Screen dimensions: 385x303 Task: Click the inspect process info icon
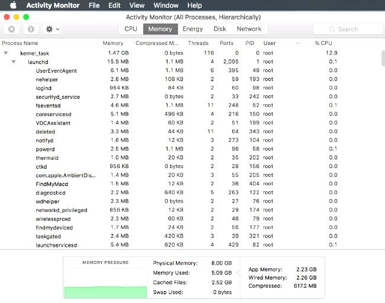pos(31,29)
